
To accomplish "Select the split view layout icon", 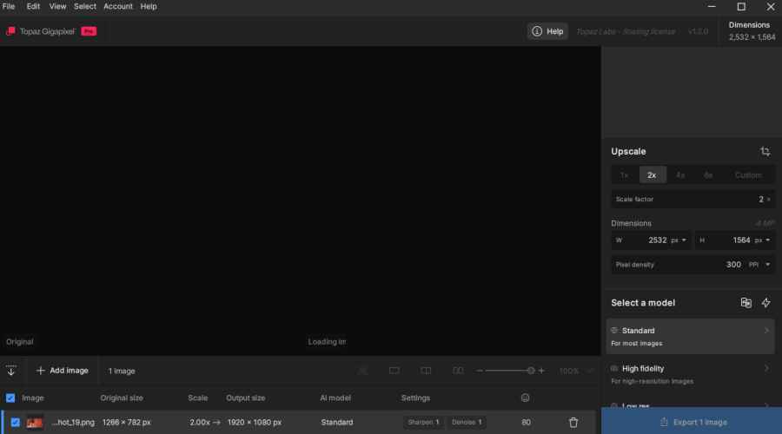I will tap(426, 371).
